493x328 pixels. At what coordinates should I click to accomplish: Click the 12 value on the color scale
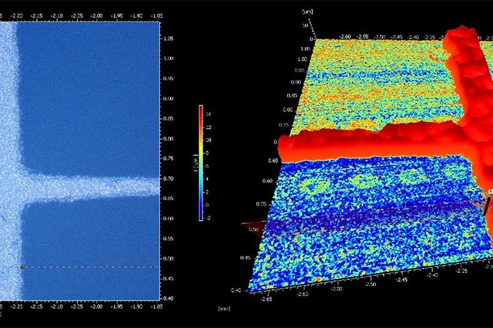tap(208, 127)
